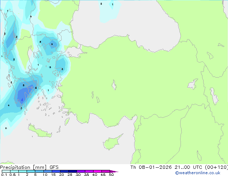Image resolution: width=228 pixels, height=176 pixels.
Task: Click the '4' precipitation value on map
Action: [x=9, y=105]
